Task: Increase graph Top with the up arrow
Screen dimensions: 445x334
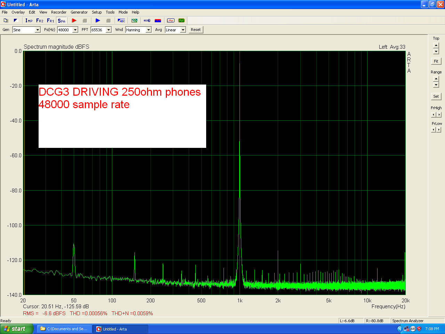Action: pyautogui.click(x=436, y=46)
